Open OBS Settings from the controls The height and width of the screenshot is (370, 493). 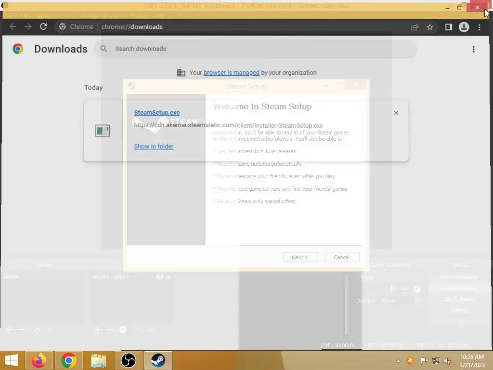click(x=459, y=310)
